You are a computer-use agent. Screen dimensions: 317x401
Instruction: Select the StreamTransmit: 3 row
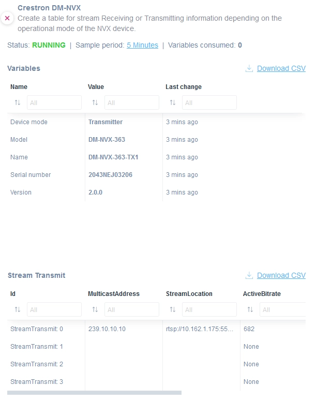tap(156, 381)
